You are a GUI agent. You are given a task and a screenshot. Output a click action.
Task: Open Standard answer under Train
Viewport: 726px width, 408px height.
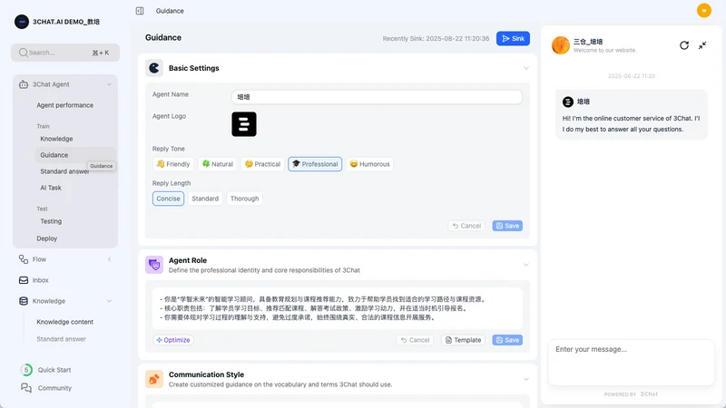[x=64, y=171]
